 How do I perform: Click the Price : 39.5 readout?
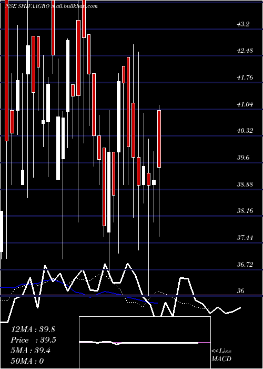click(x=34, y=340)
